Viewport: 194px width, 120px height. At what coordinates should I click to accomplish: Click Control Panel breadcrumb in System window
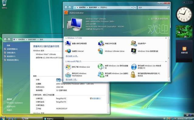(x=22, y=39)
